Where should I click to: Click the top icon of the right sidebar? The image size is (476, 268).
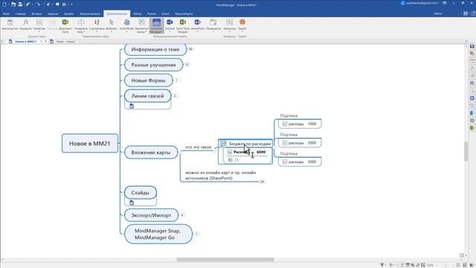[x=472, y=46]
